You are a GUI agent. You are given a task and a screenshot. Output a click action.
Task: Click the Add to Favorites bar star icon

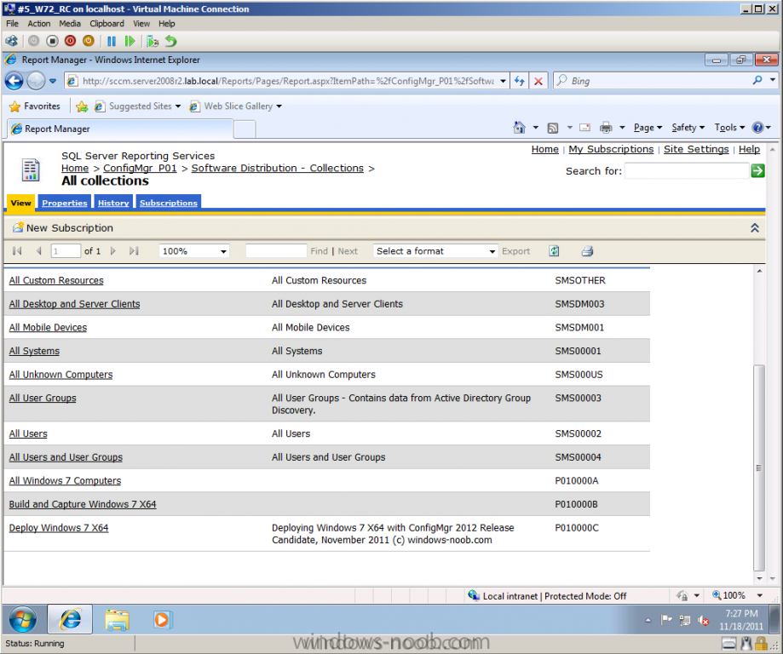[x=82, y=106]
